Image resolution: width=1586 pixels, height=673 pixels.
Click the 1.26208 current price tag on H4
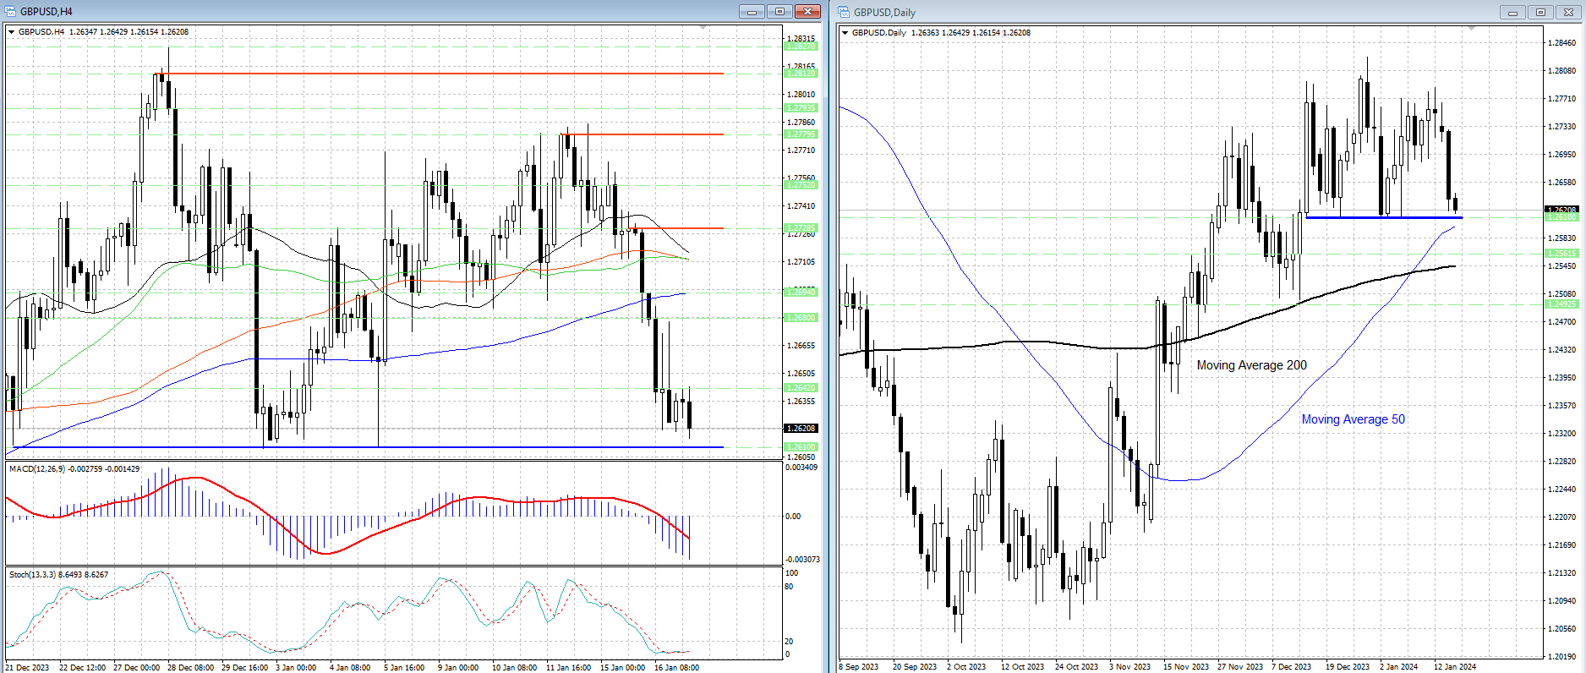point(801,429)
